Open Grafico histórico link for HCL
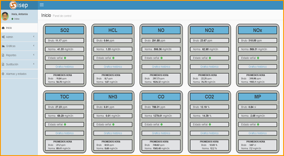This screenshot has width=284, height=156. (113, 67)
